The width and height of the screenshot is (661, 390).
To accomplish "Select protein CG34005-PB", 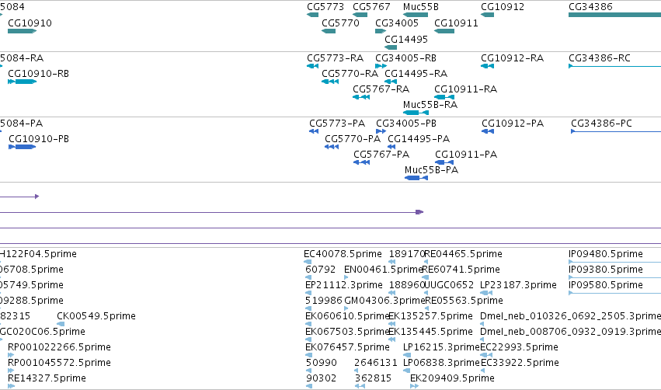I will click(x=381, y=131).
